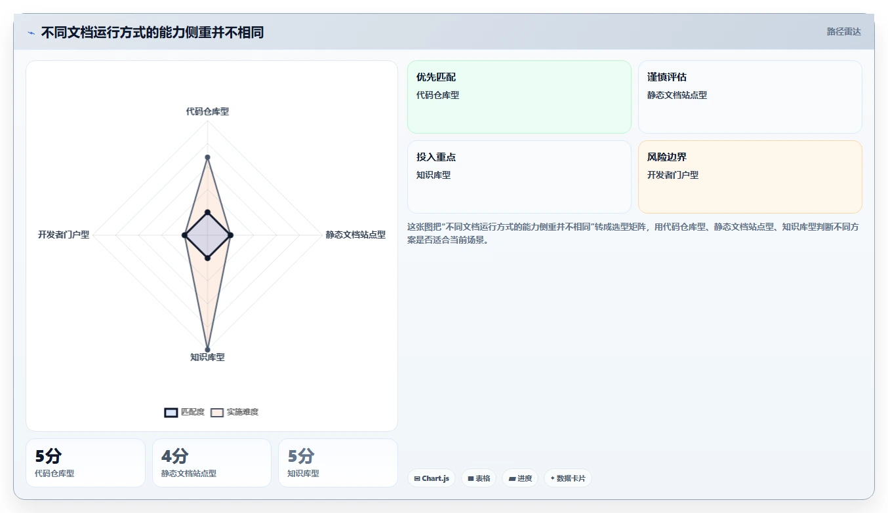The image size is (888, 513).
Task: Open the 优先匹配 card
Action: pyautogui.click(x=519, y=97)
